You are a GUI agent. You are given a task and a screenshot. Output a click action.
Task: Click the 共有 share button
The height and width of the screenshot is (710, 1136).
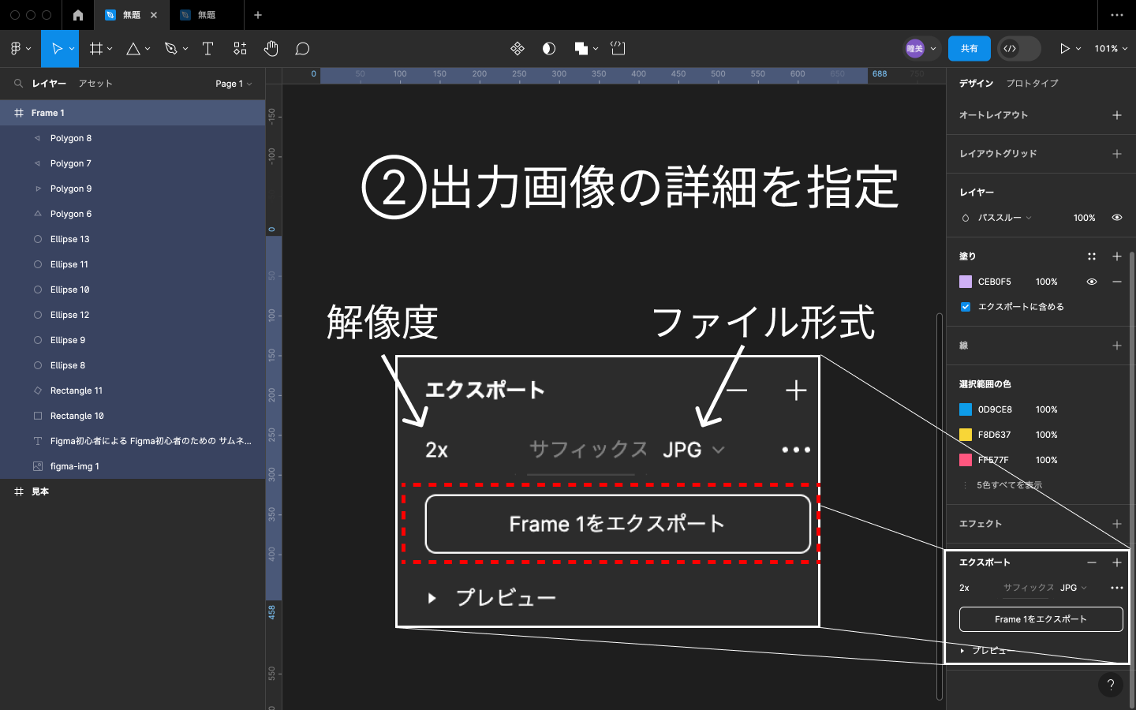pos(969,49)
